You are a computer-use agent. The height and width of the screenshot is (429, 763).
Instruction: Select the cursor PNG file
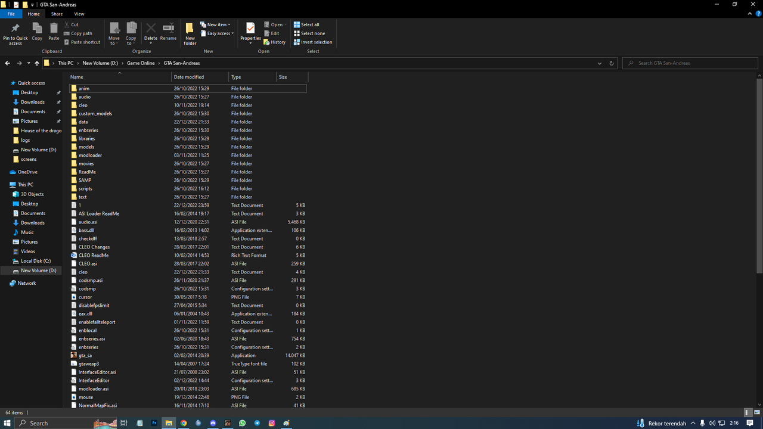point(188,297)
